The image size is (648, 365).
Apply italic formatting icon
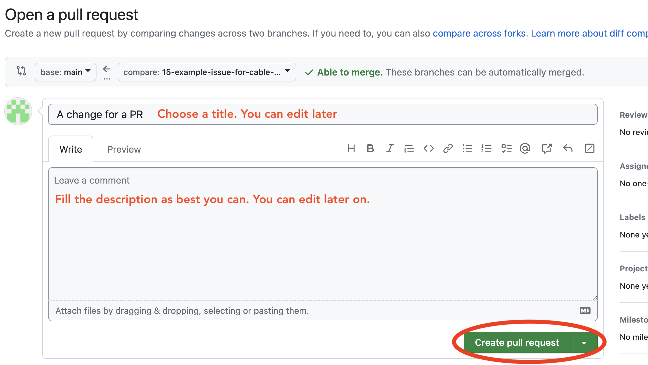coord(390,149)
